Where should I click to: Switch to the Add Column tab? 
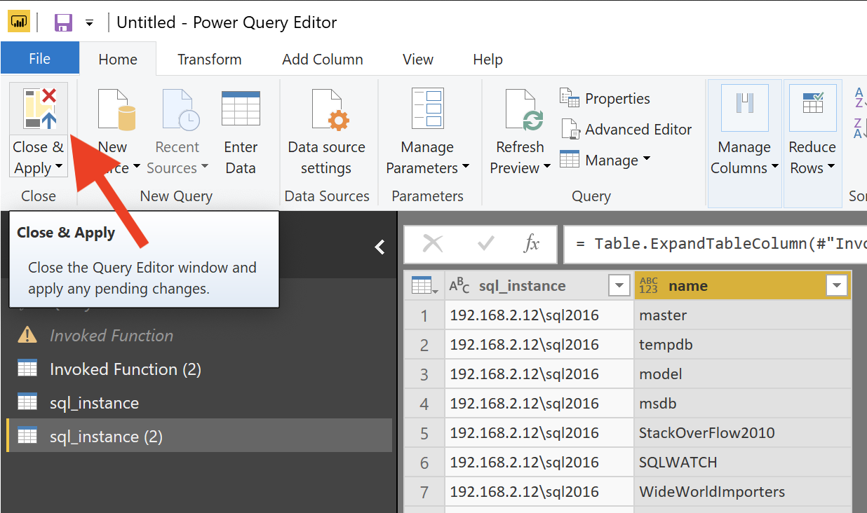coord(323,60)
